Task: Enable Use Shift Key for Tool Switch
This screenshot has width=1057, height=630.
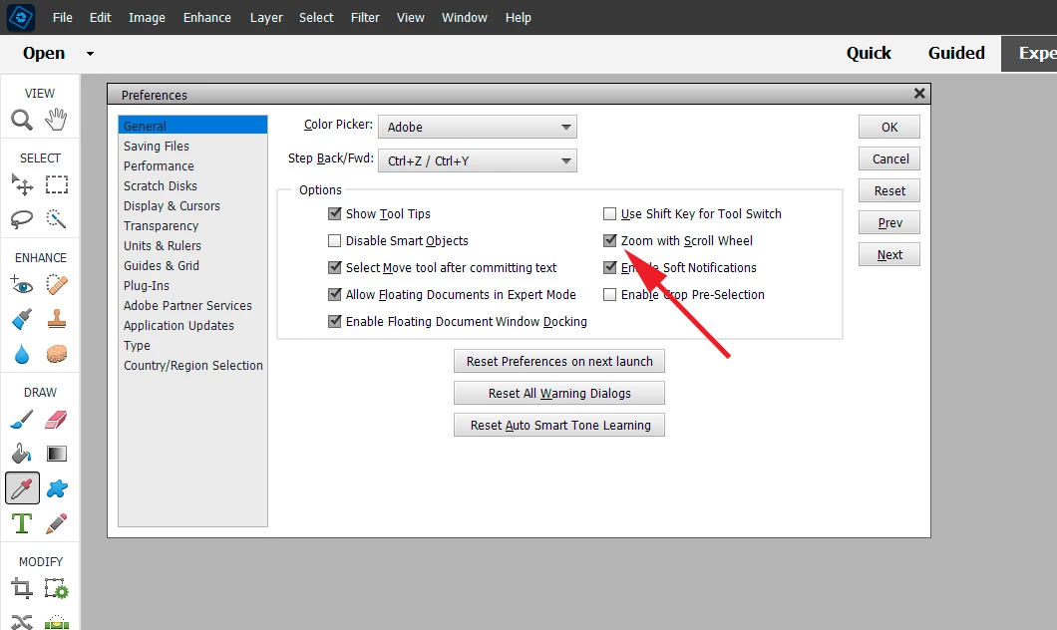Action: [609, 213]
